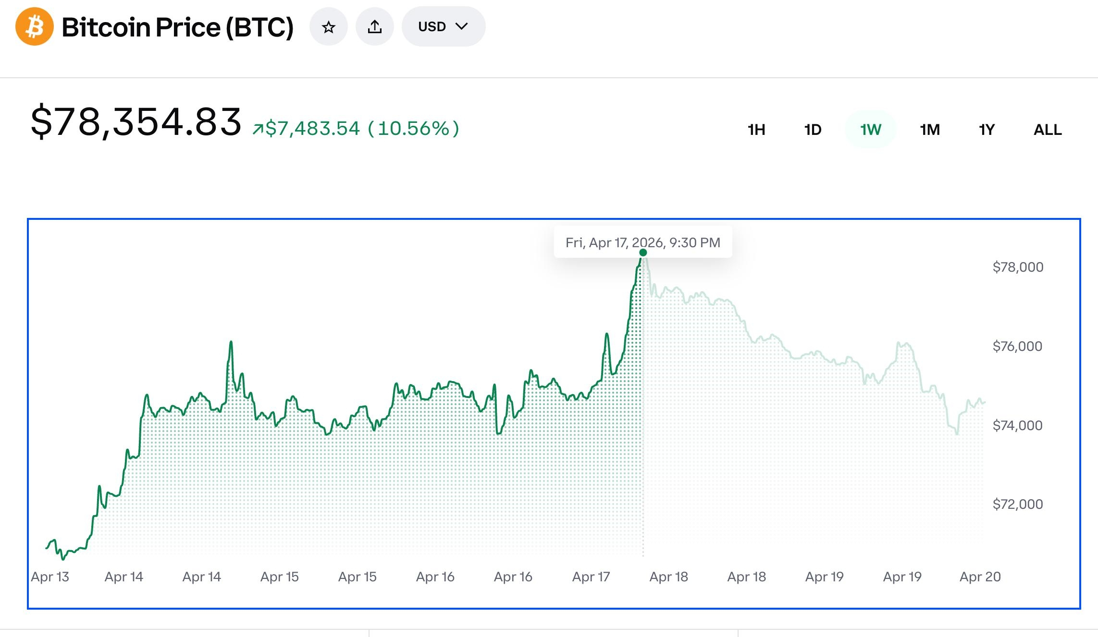
Task: Click the Apr 20 date label
Action: coord(980,577)
